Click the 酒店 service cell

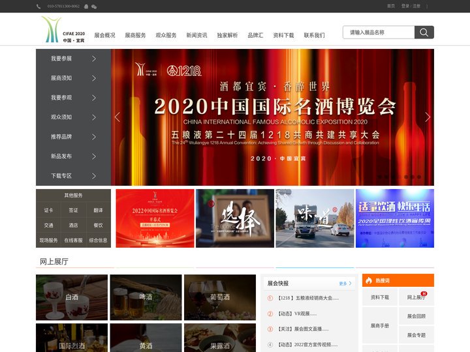coord(73,225)
